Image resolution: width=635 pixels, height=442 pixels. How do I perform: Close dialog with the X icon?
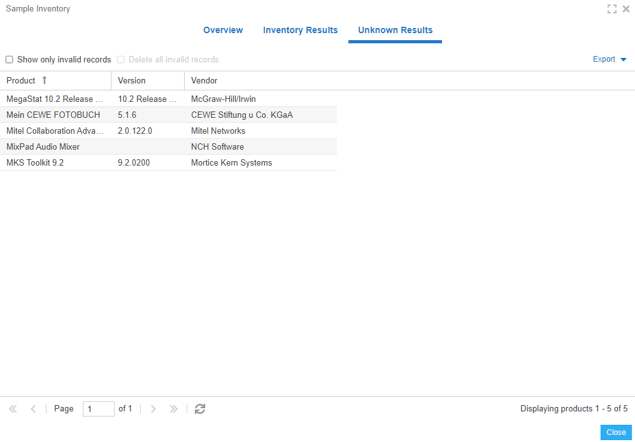pyautogui.click(x=626, y=9)
